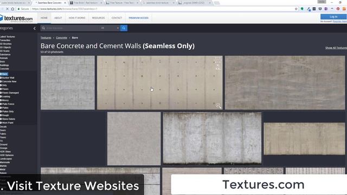Screen dimensions: 347x195
Task: Open the Concrete category
Action: coord(4,69)
